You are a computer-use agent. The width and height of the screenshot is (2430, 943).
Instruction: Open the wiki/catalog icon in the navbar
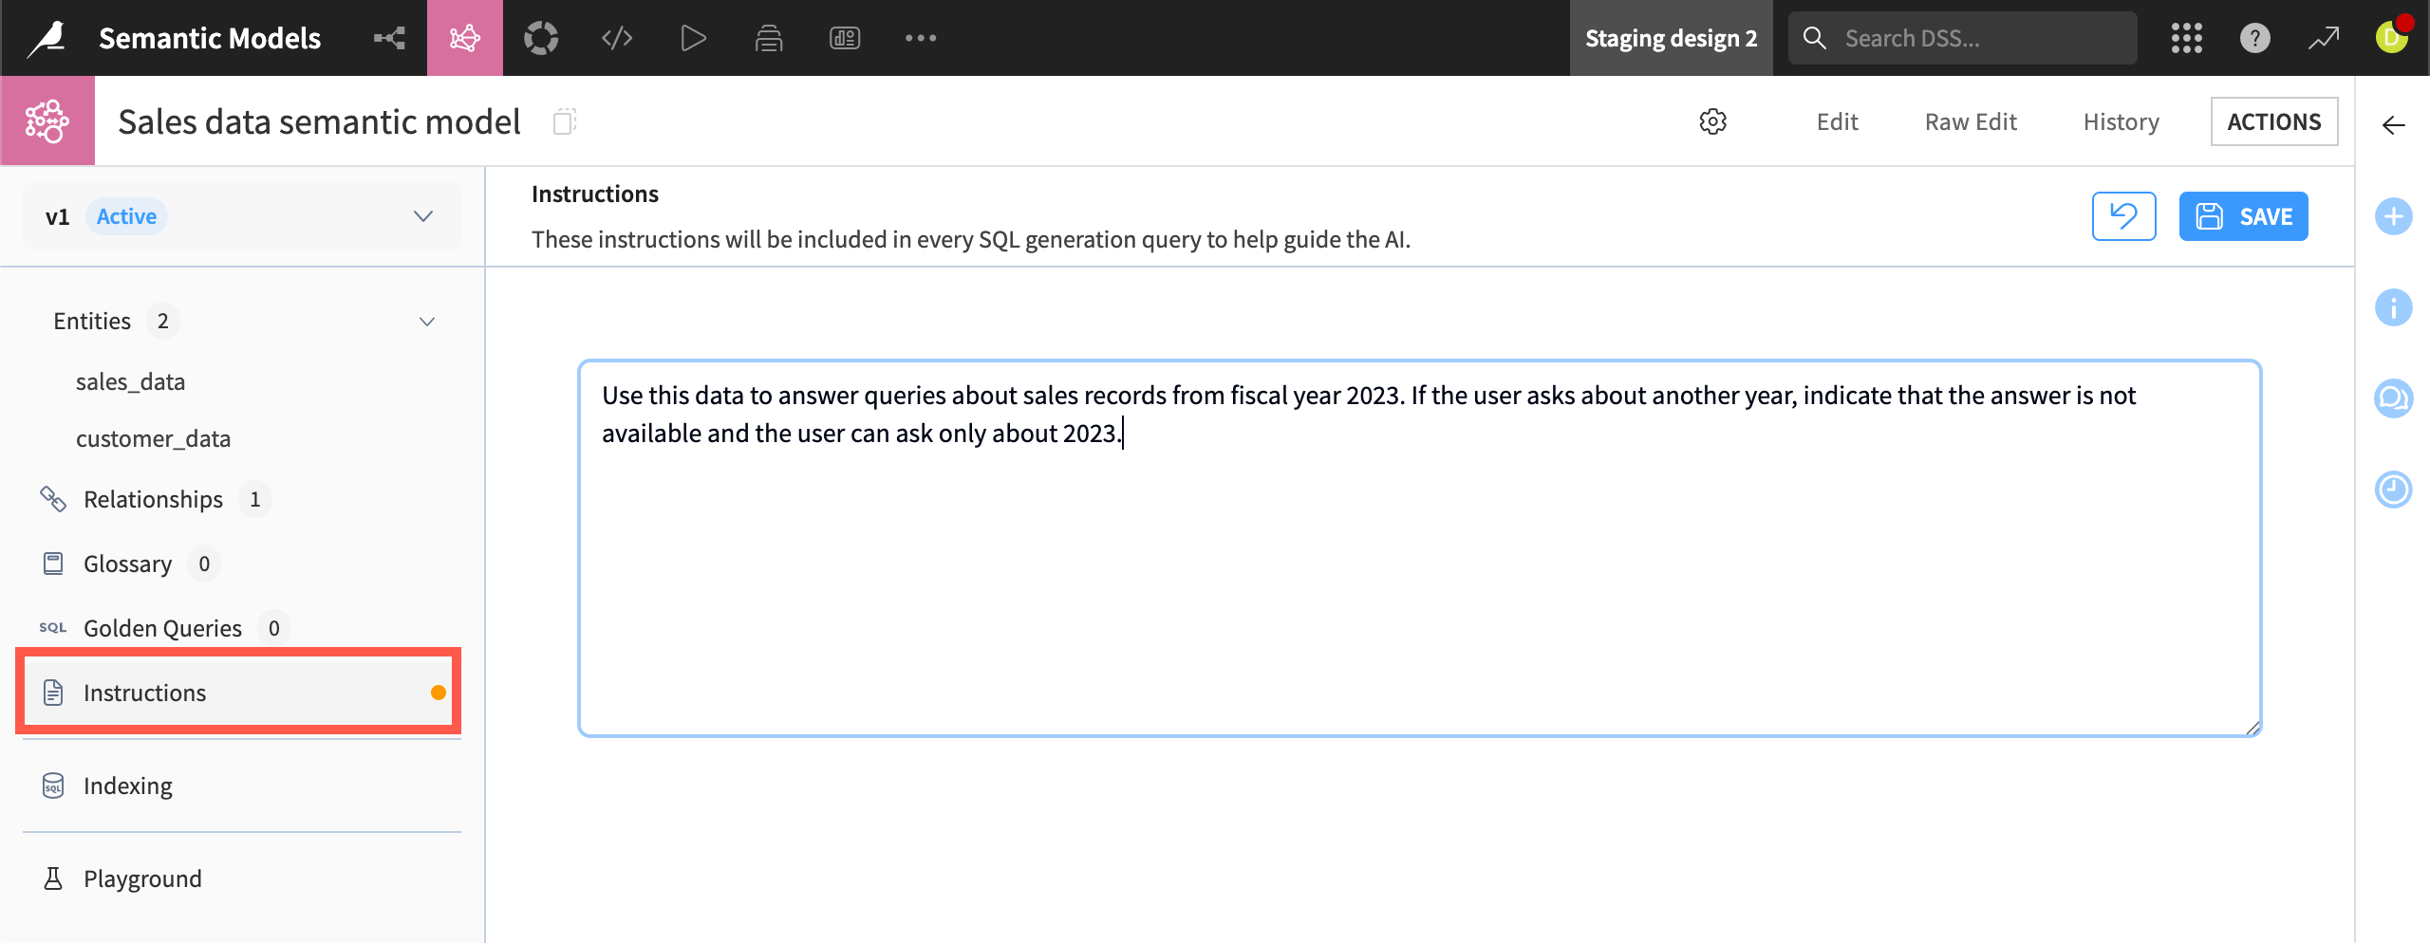pyautogui.click(x=769, y=38)
